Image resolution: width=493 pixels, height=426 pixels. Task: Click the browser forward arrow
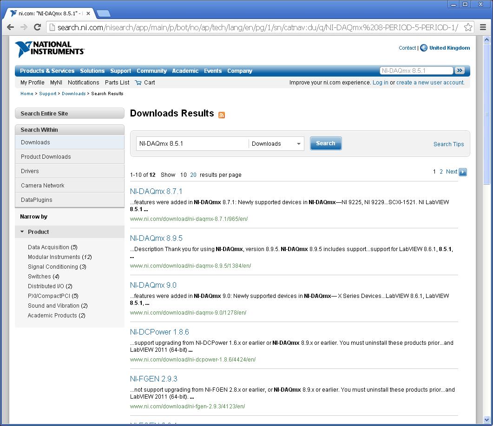24,27
